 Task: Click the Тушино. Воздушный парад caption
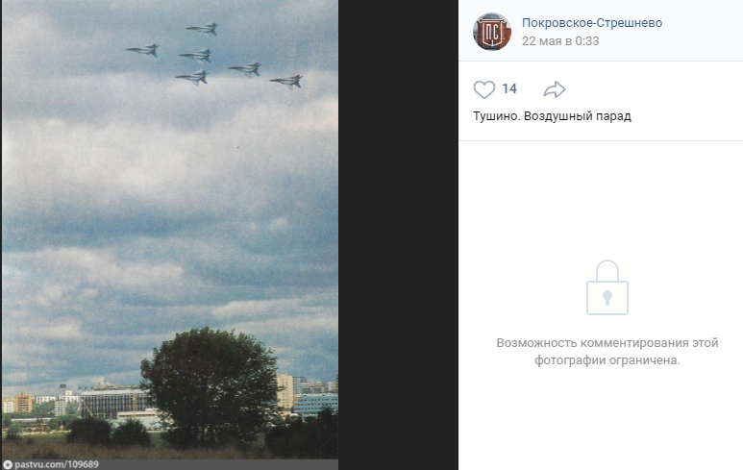pyautogui.click(x=552, y=116)
